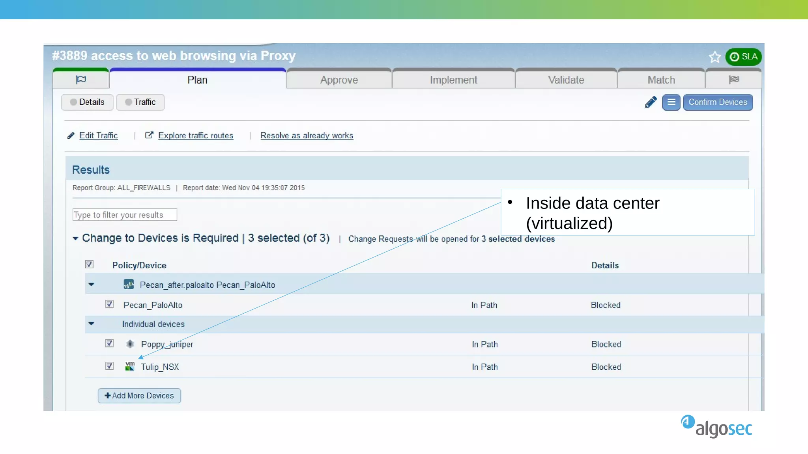Click the pencil icon beside Edit Traffic

(71, 136)
